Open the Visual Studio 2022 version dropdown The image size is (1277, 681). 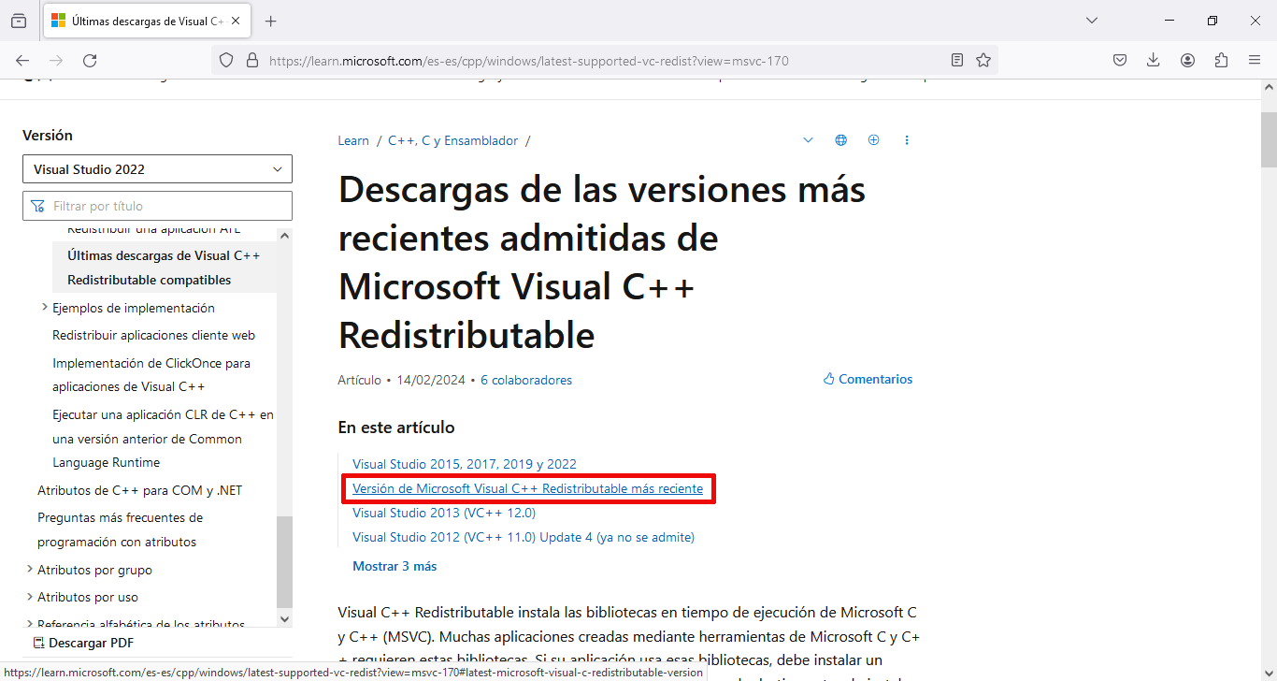[157, 169]
